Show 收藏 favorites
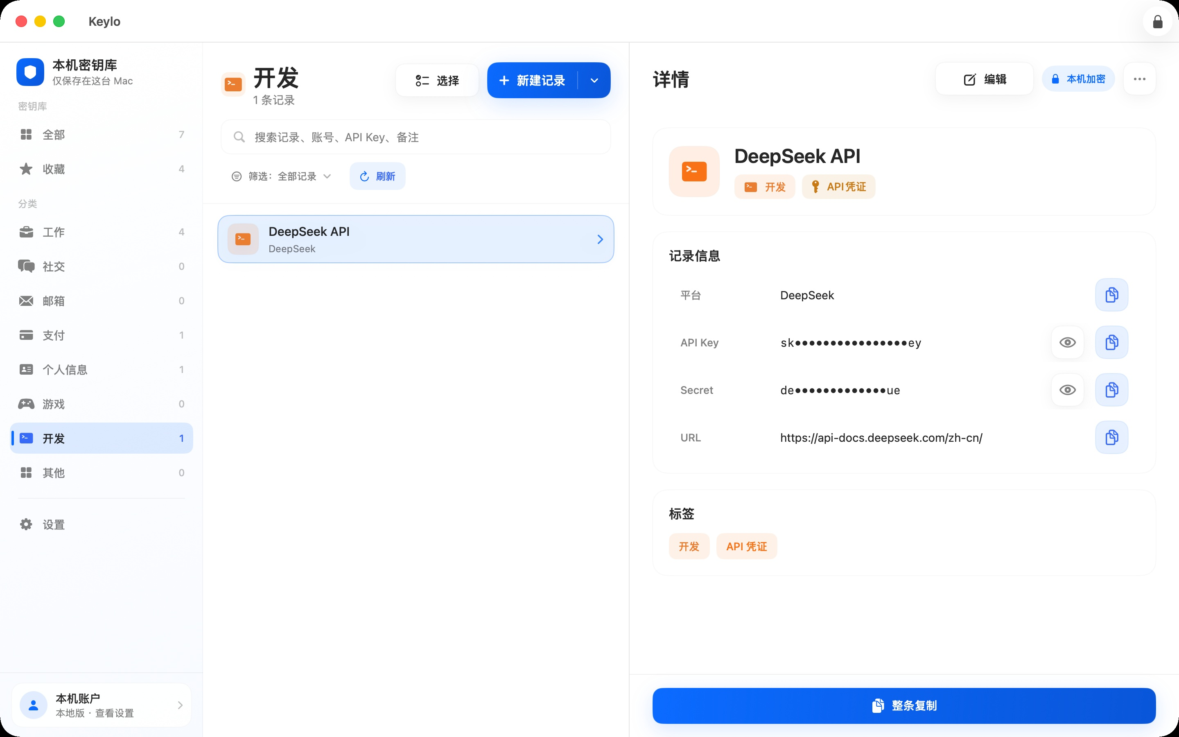This screenshot has width=1179, height=737. click(102, 169)
